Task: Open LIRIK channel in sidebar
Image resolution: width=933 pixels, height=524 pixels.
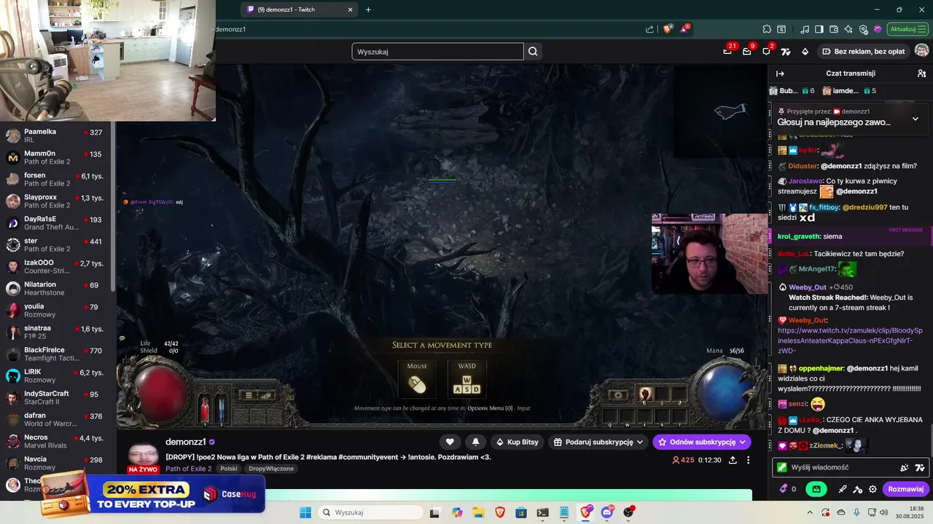Action: click(57, 376)
